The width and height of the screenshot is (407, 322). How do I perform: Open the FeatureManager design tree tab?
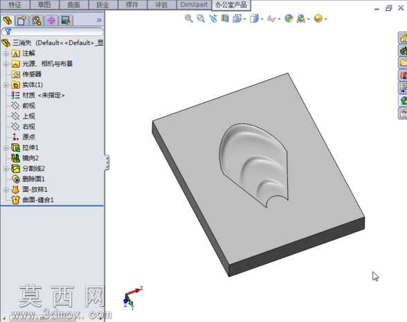pyautogui.click(x=8, y=20)
